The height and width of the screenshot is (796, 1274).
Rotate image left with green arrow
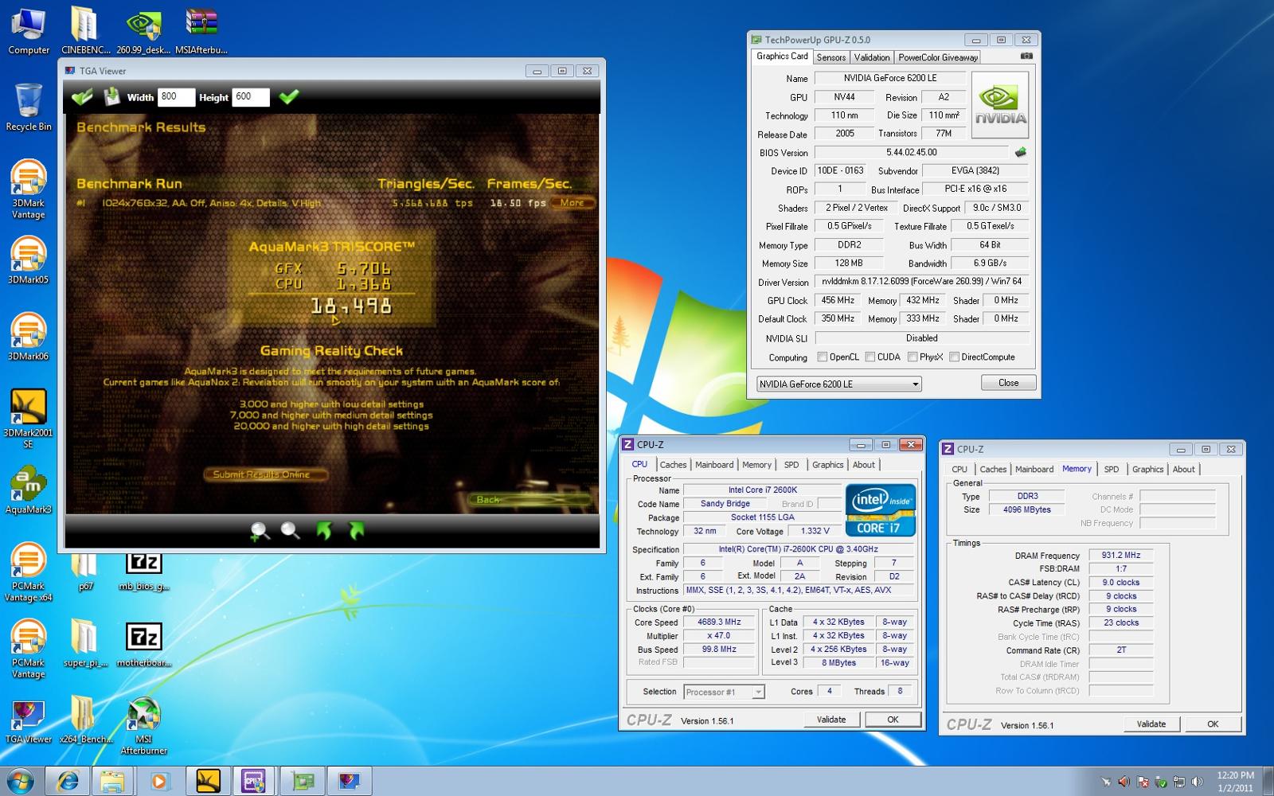(324, 530)
